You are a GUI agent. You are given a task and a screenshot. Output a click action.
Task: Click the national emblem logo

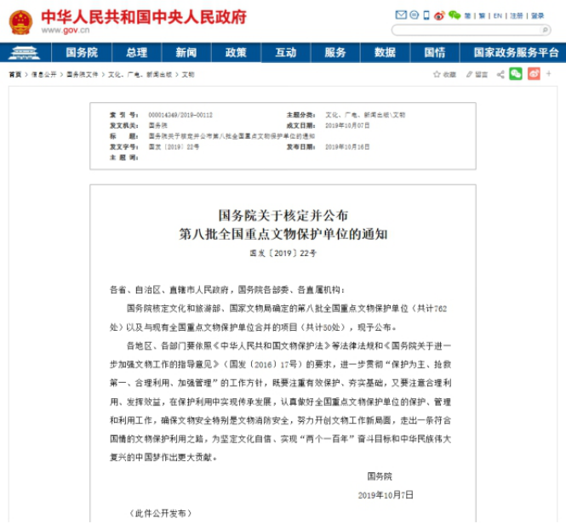click(x=20, y=22)
